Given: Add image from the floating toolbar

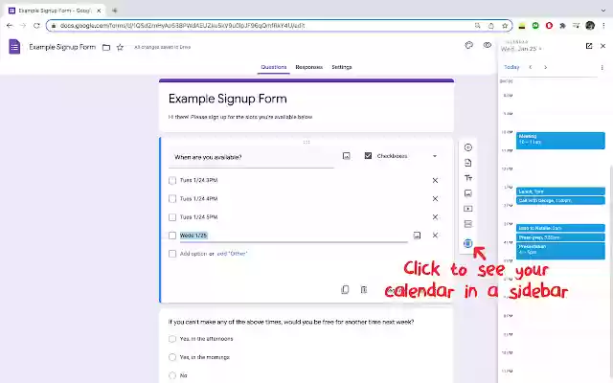Looking at the screenshot, I should pos(468,193).
